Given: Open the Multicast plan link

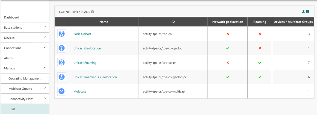Looking at the screenshot, I should point(79,92).
